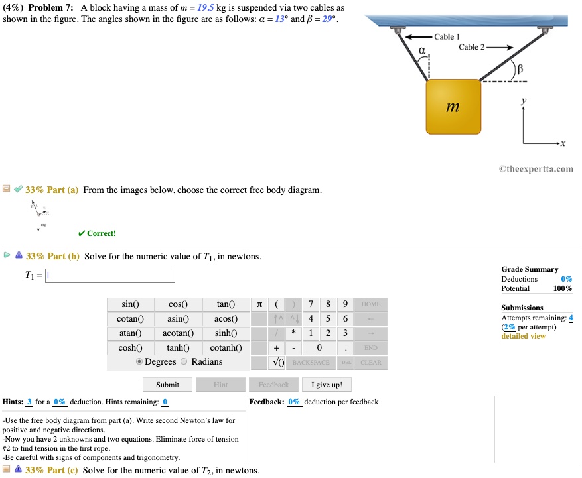The width and height of the screenshot is (582, 478).
Task: Click the Feedback button
Action: coord(273,385)
